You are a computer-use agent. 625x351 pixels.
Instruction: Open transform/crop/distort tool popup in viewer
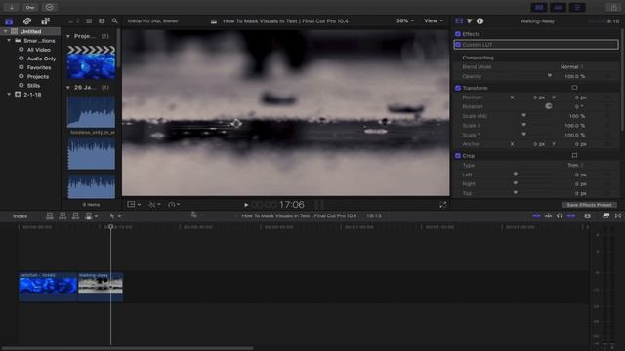click(x=134, y=204)
